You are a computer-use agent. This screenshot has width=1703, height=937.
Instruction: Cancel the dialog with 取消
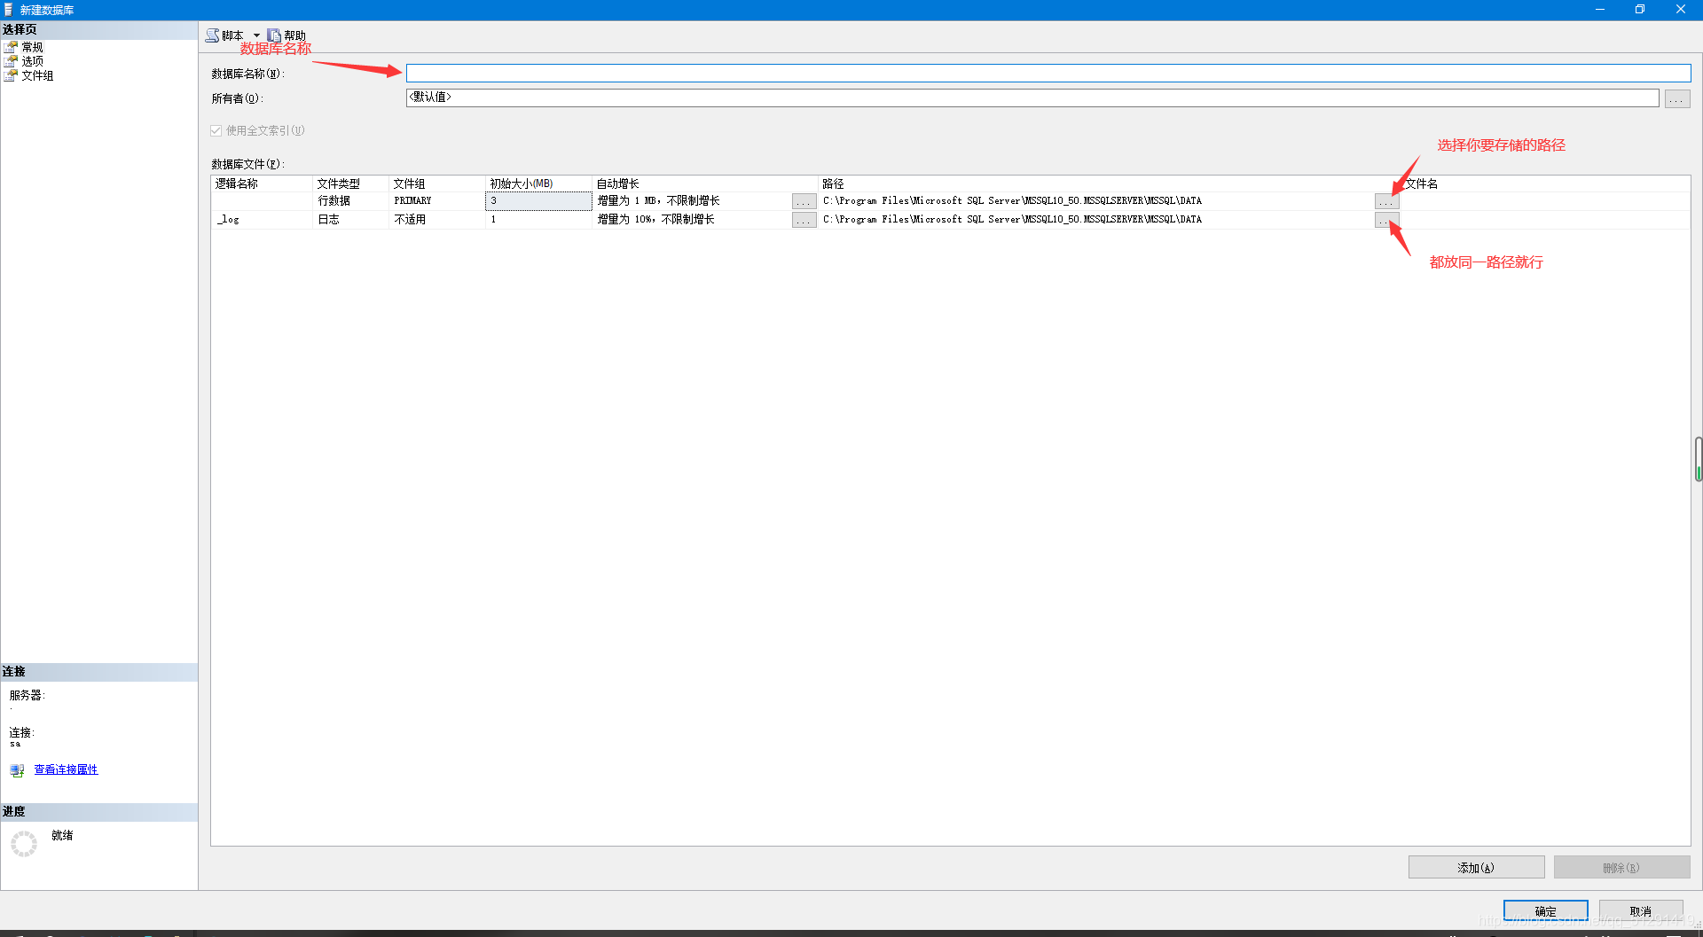pos(1641,910)
